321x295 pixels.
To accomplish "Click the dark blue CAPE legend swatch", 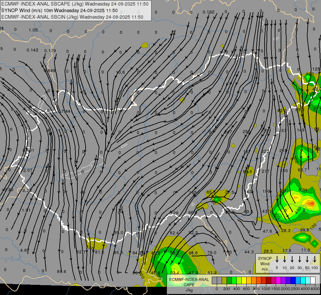I will coord(293,281).
